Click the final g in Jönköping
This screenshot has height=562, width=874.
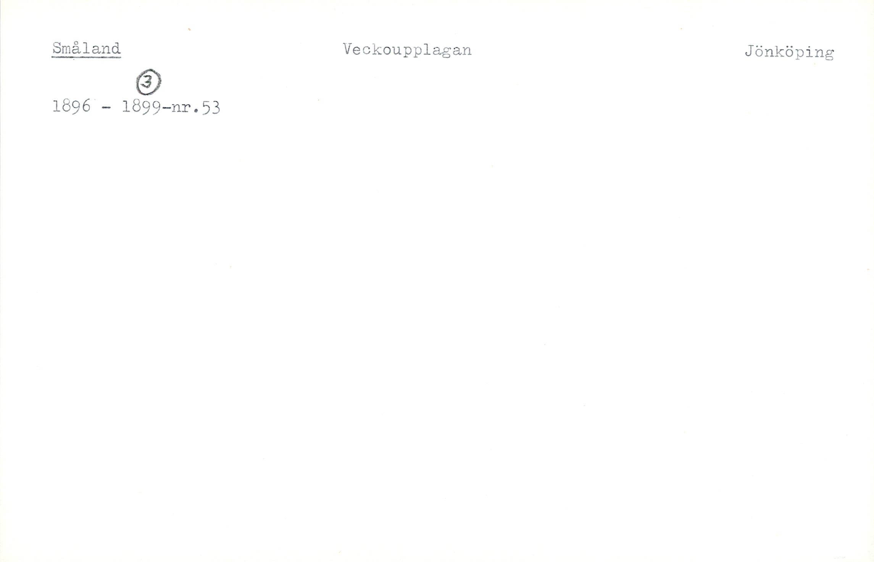829,54
